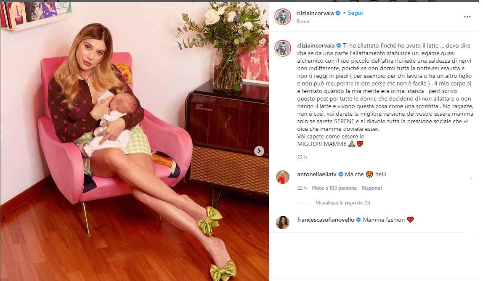This screenshot has width=483, height=281.
Task: Click verified badge beside francescasofianovello
Action: click(x=358, y=220)
